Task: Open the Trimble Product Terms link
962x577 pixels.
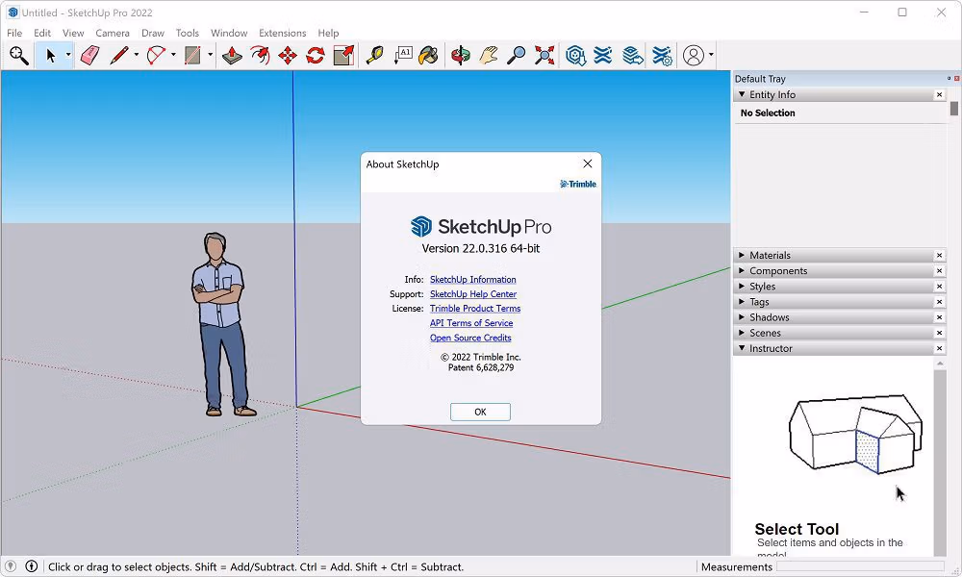Action: pos(475,309)
